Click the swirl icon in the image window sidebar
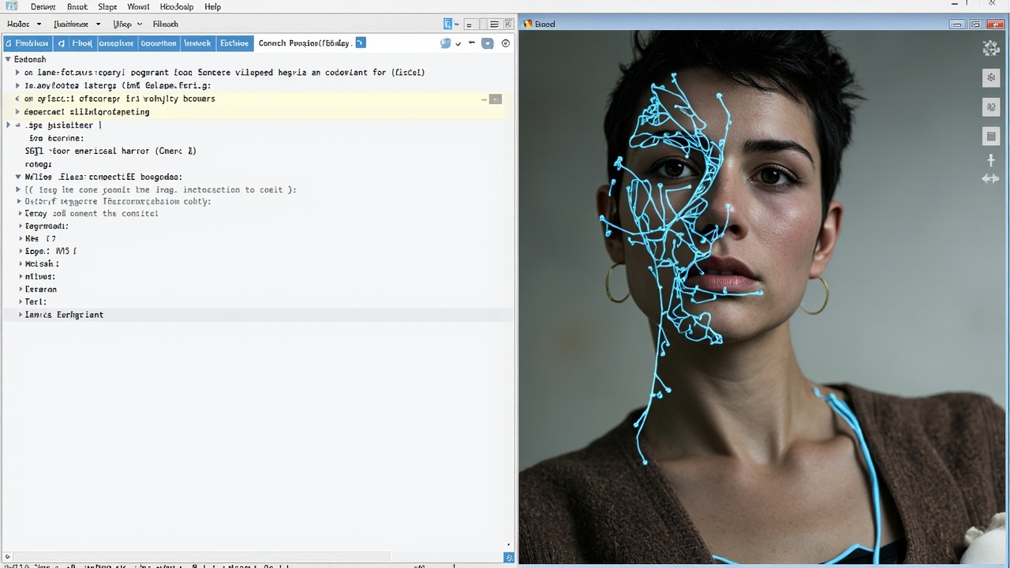 [x=990, y=106]
